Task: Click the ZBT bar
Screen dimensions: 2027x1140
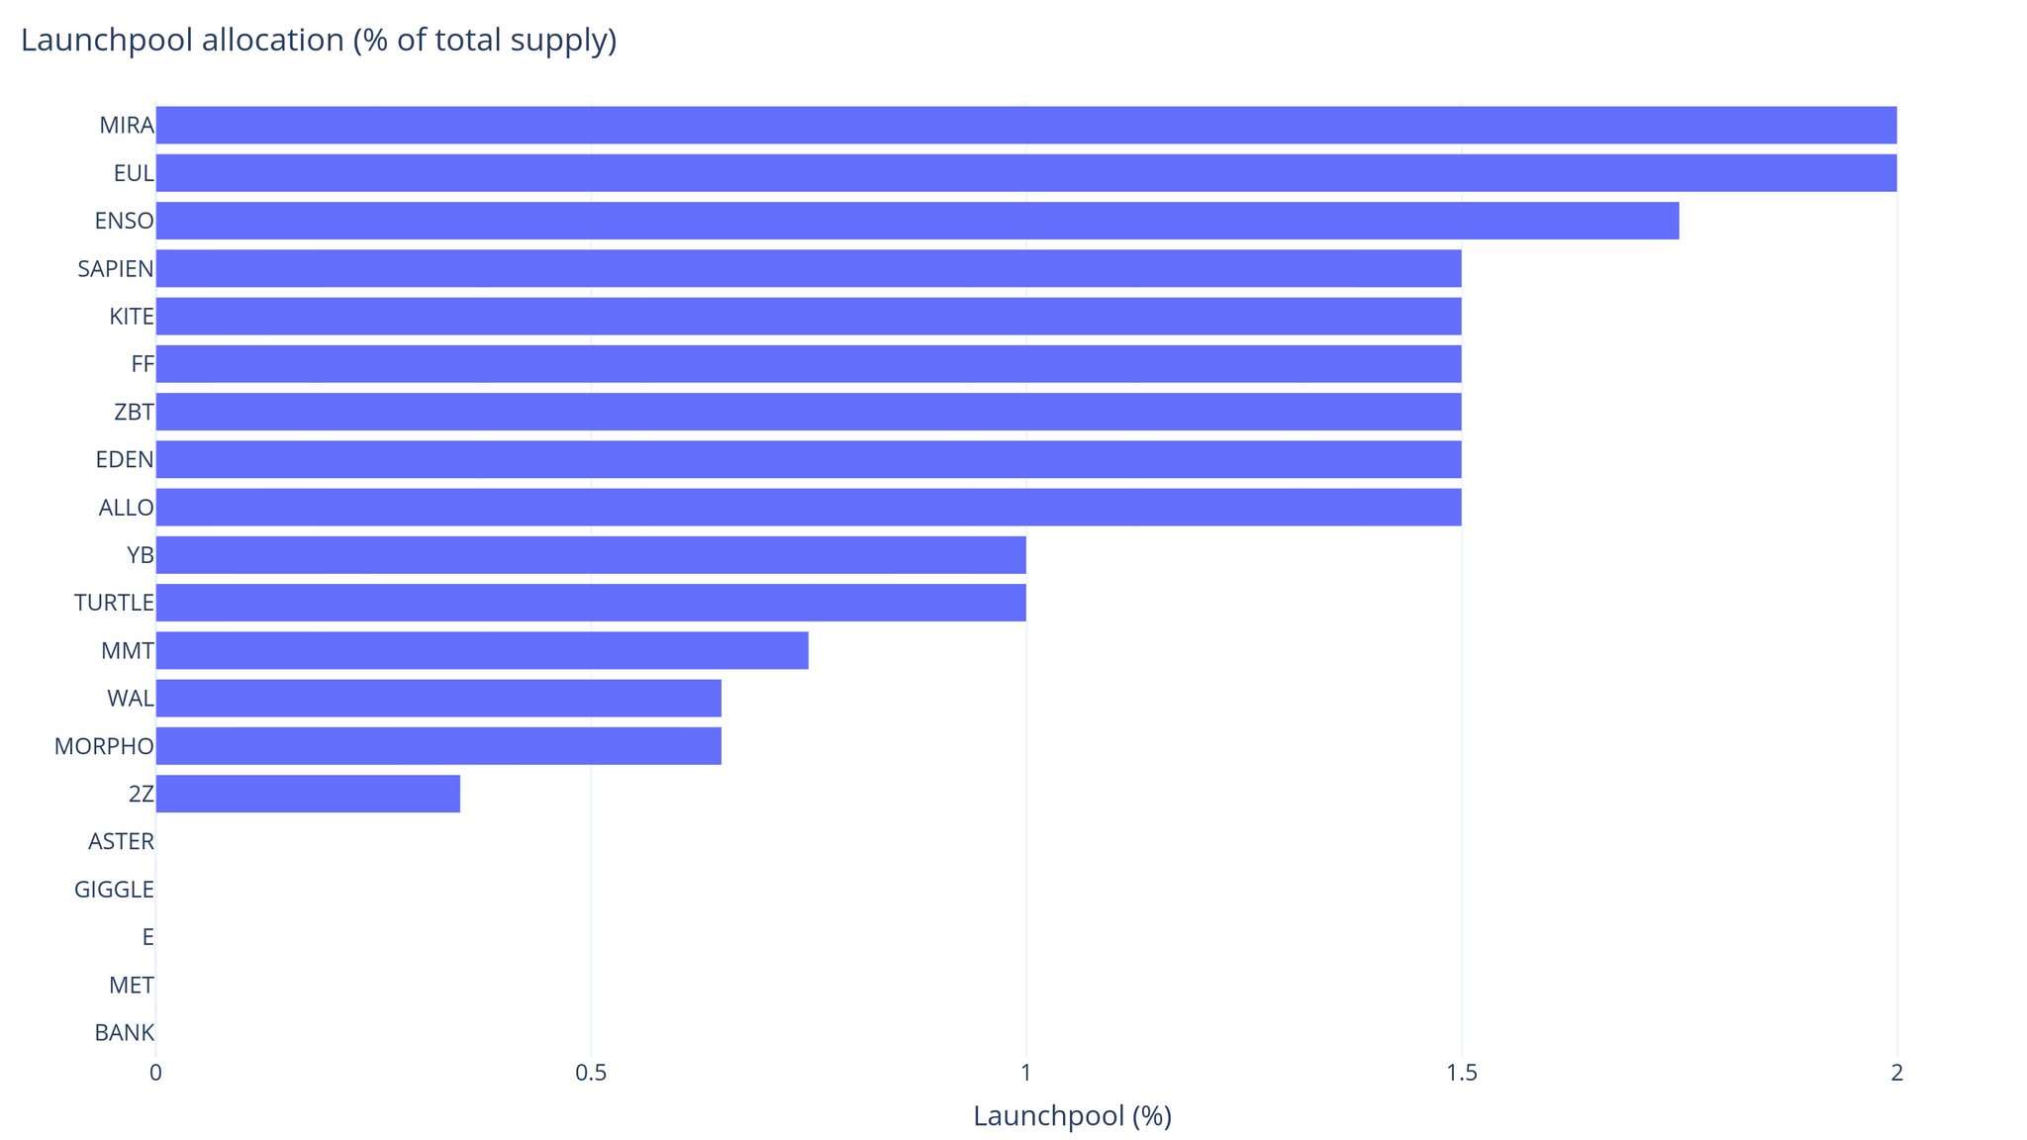Action: 808,412
